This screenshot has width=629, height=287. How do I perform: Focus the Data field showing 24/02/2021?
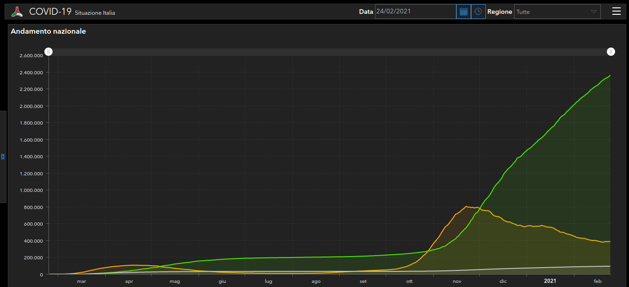416,12
